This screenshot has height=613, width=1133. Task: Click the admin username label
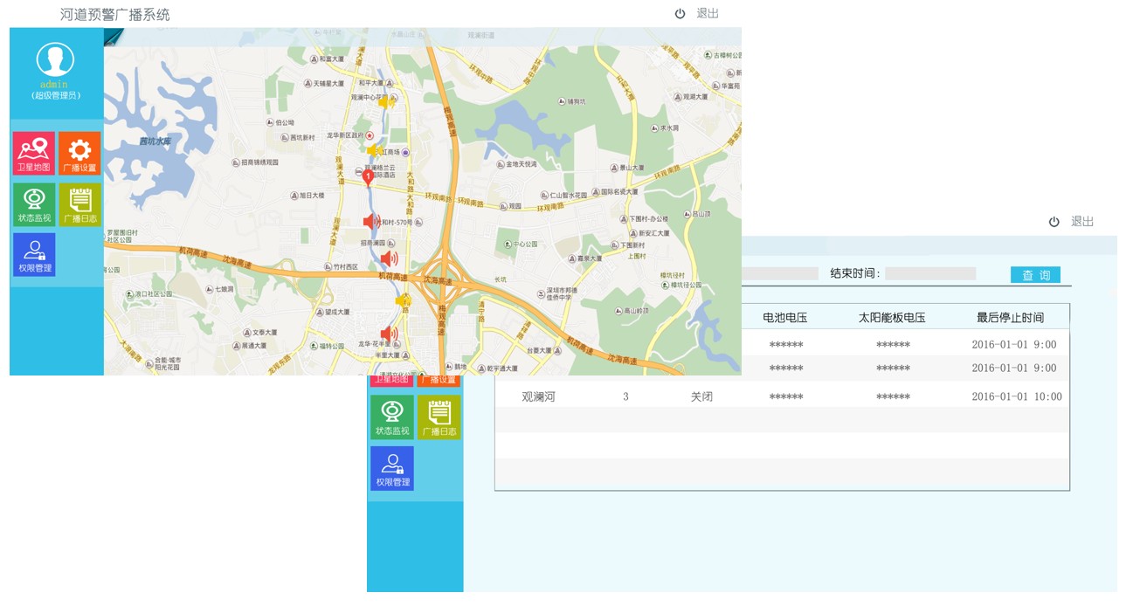tap(53, 85)
